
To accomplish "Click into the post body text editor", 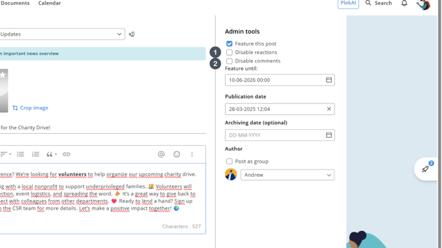I will click(x=103, y=199).
